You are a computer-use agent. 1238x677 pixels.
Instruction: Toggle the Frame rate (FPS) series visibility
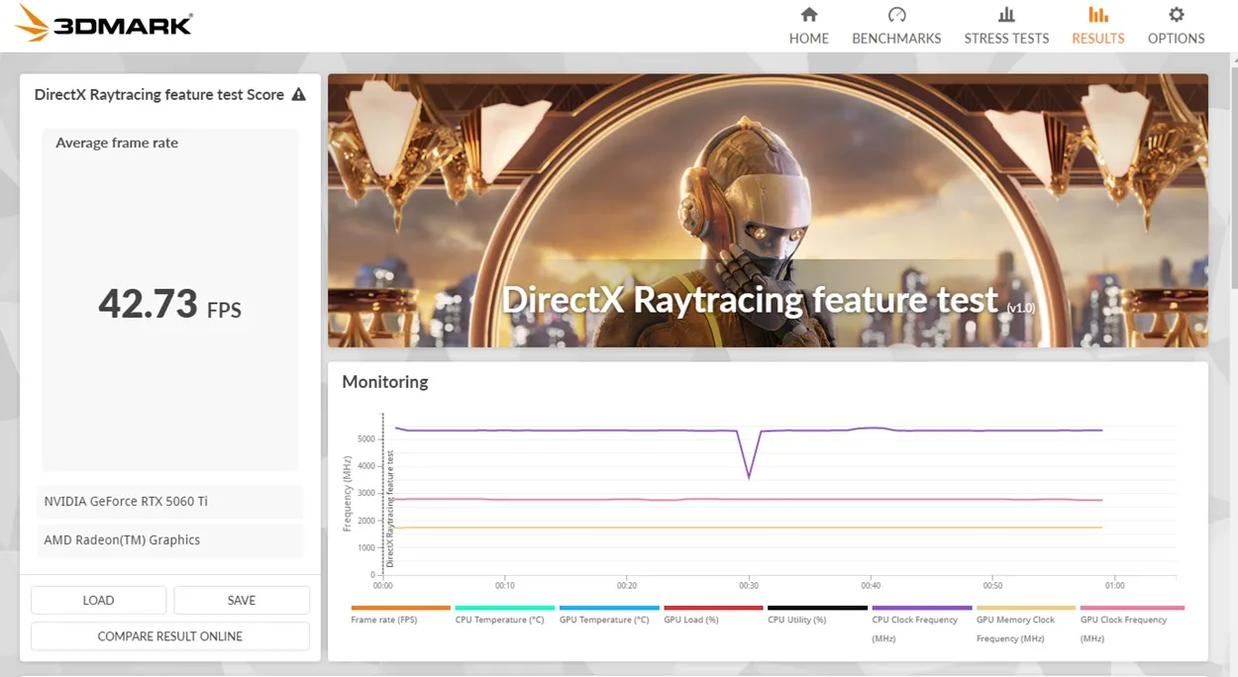click(399, 608)
